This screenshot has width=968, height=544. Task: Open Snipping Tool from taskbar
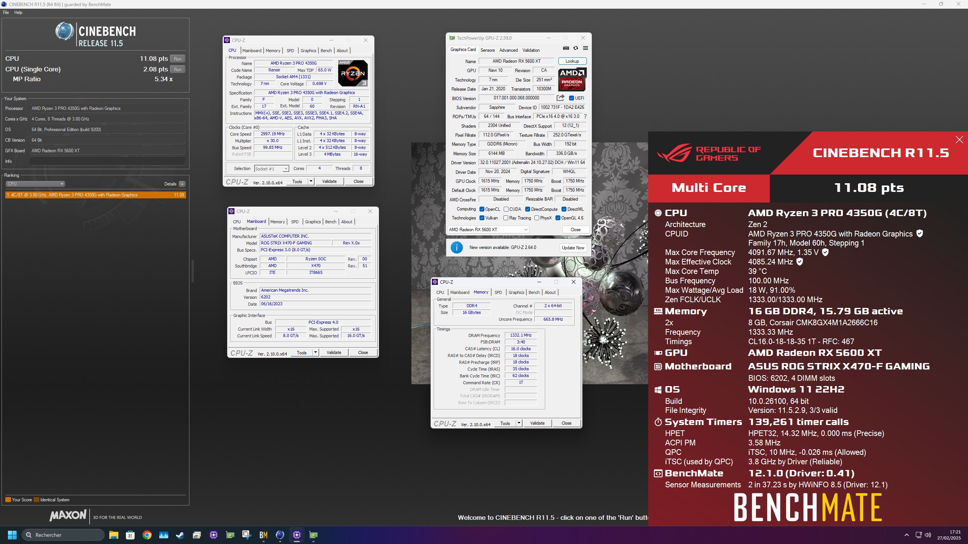[247, 535]
